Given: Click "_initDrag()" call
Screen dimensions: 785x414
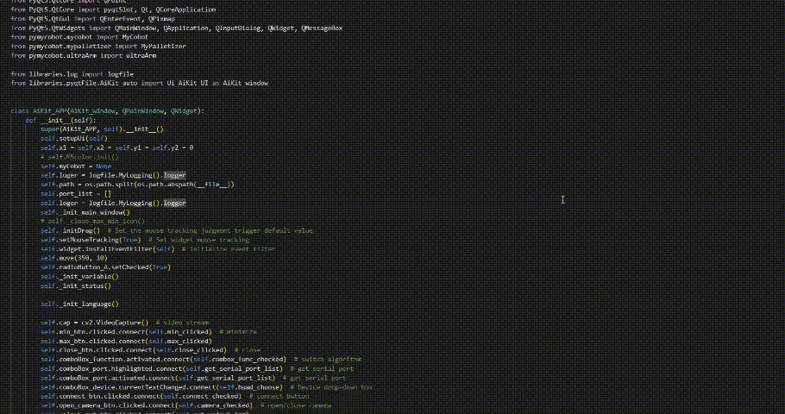Looking at the screenshot, I should tap(79, 231).
